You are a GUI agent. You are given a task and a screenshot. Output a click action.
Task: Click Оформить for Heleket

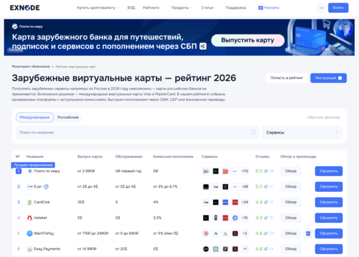pos(329,218)
